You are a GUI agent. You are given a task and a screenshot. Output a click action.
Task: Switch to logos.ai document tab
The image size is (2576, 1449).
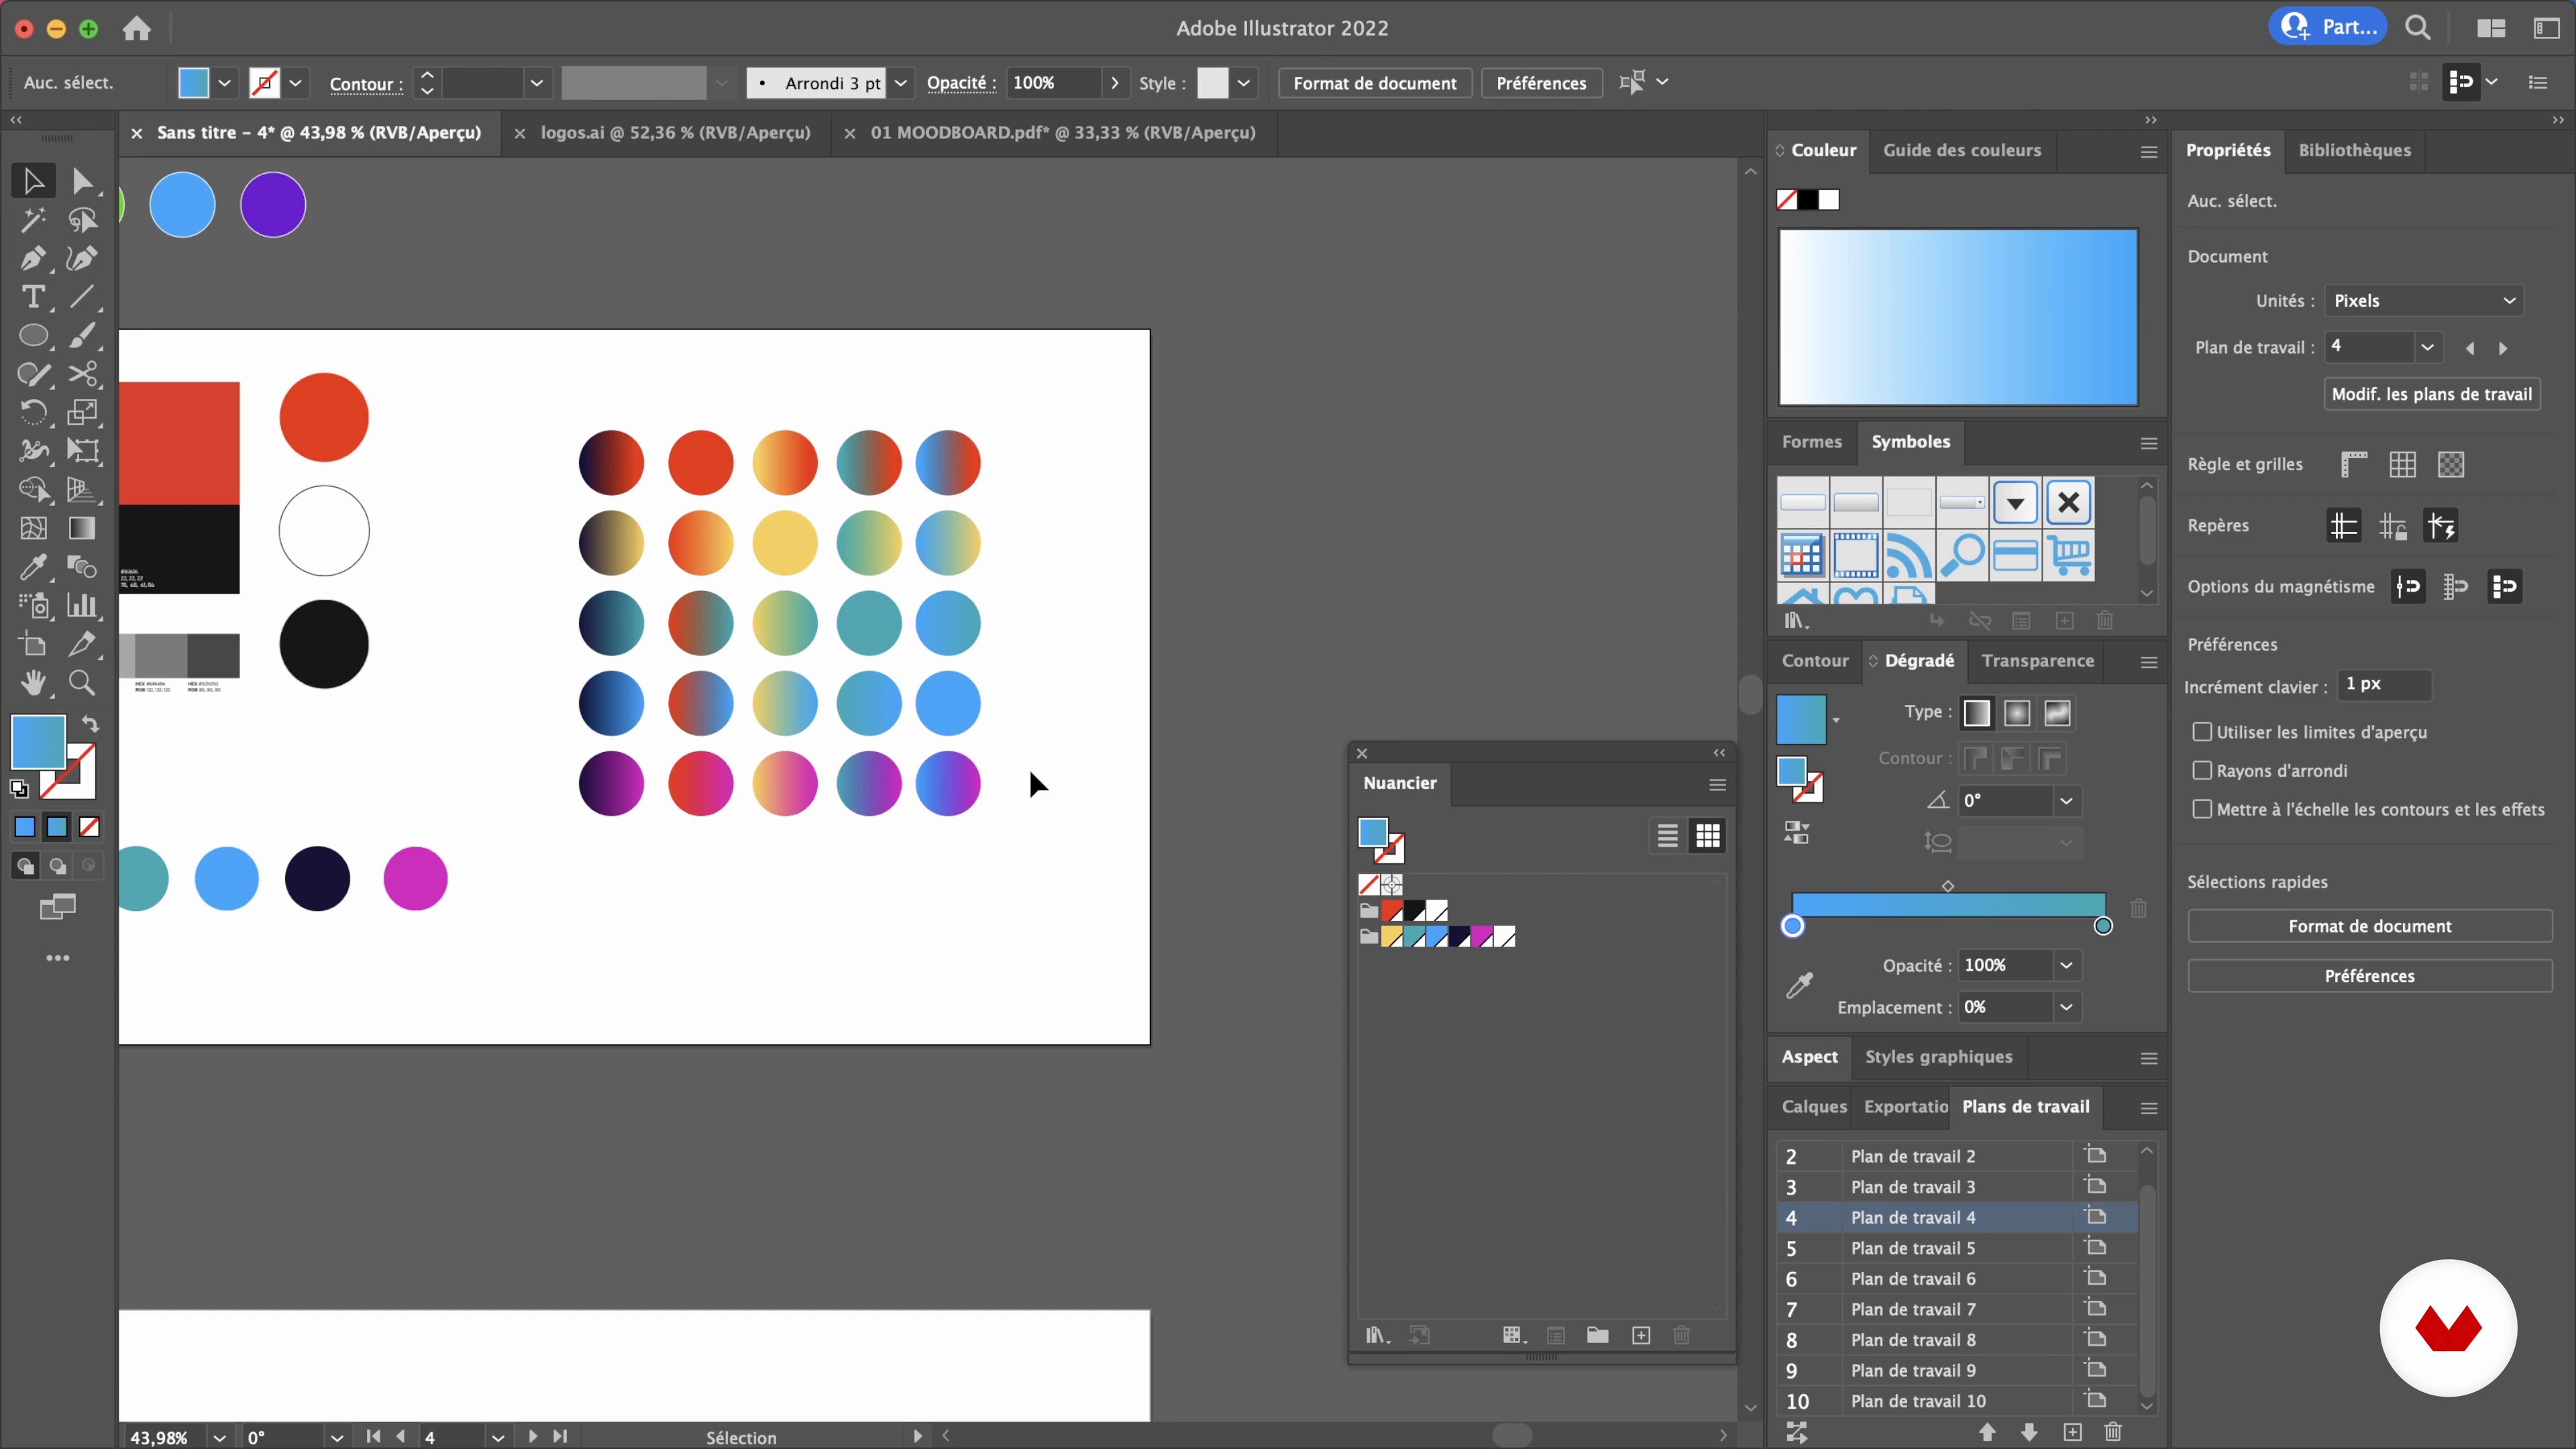[675, 133]
